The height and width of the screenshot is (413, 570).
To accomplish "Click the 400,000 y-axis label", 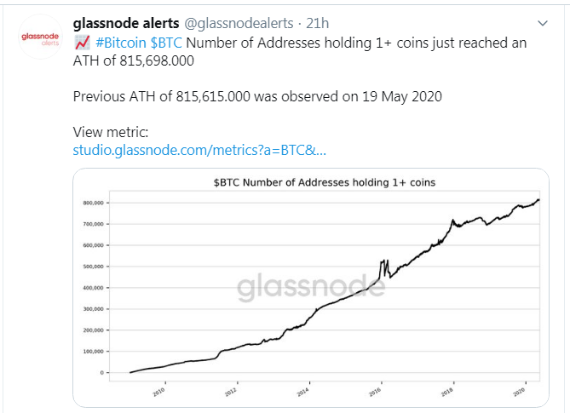I will (x=95, y=288).
